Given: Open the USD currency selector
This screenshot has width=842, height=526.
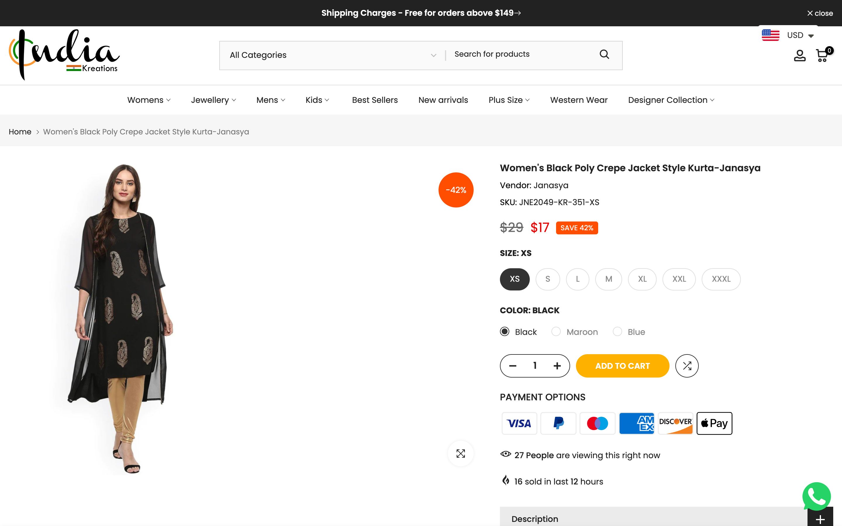Looking at the screenshot, I should pos(788,35).
